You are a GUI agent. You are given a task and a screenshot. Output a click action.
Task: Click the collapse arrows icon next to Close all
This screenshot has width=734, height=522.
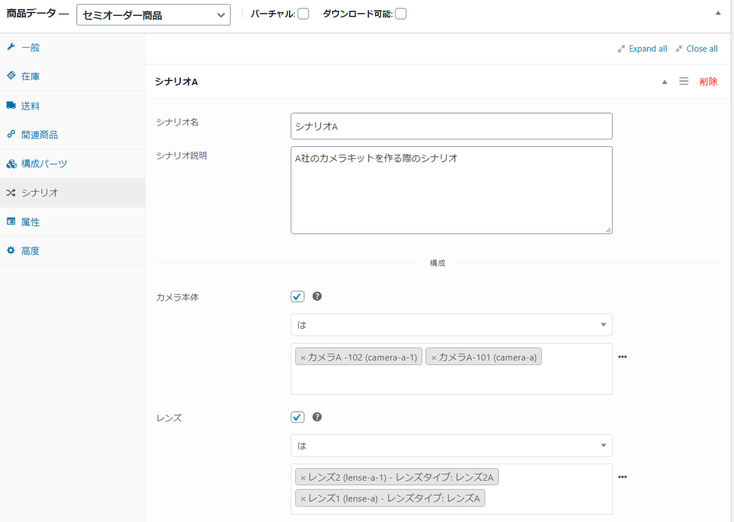coord(679,49)
